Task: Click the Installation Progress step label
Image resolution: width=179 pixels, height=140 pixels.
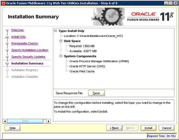Action: pos(25,70)
